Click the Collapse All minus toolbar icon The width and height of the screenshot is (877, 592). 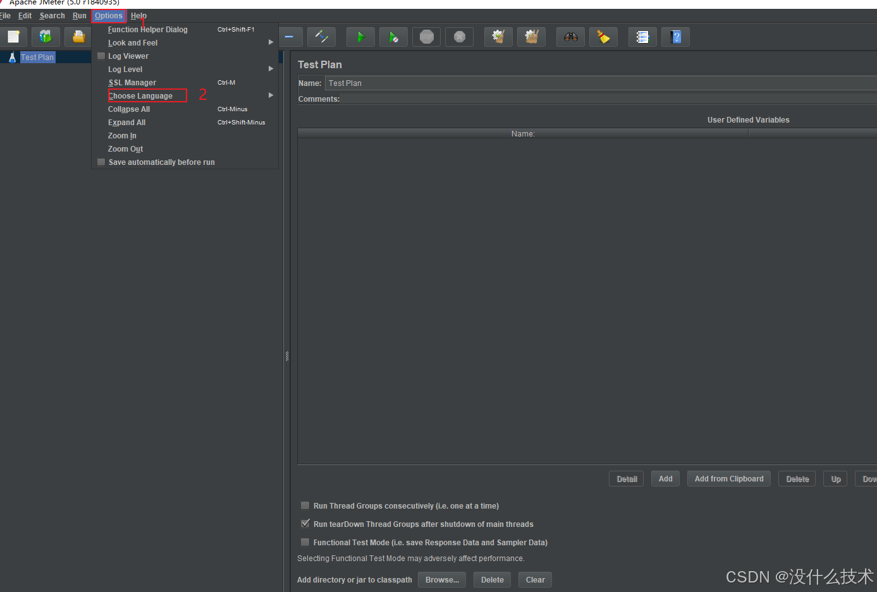click(x=289, y=37)
